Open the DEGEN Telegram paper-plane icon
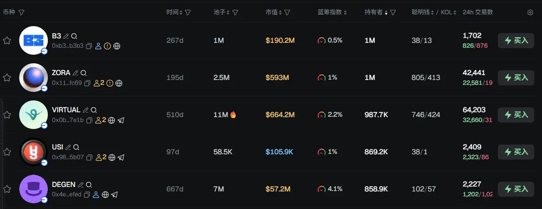This screenshot has width=542, height=209. point(115,195)
